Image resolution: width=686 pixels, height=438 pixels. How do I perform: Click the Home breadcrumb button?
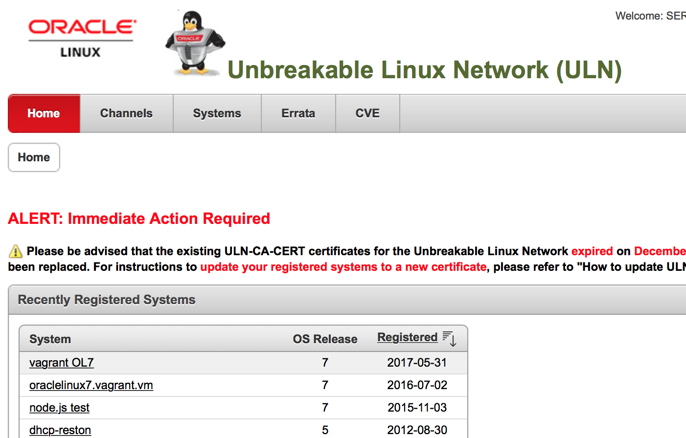pyautogui.click(x=34, y=157)
